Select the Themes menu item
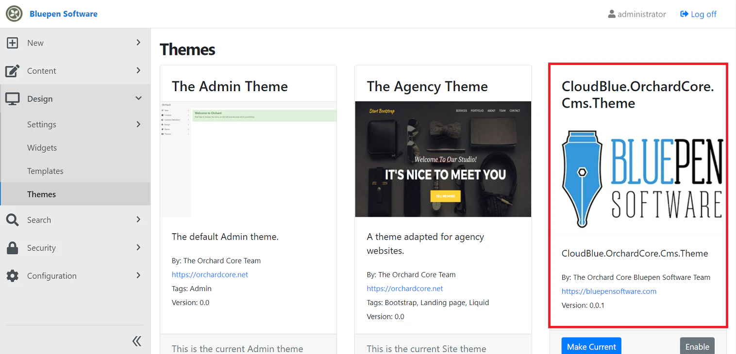 pyautogui.click(x=41, y=194)
